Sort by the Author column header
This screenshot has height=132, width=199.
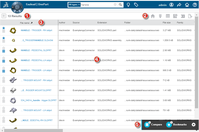[x=62, y=23]
